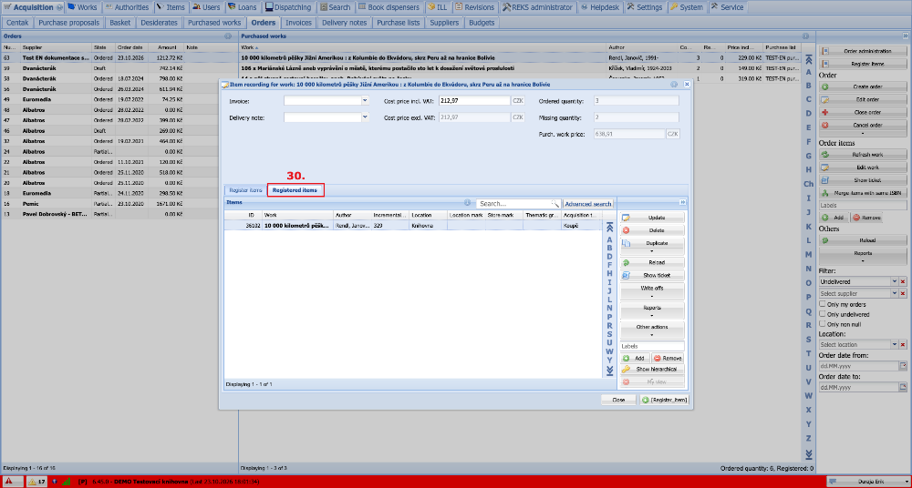Open the Other actions menu
Screen dimensions: 912x488
651,330
